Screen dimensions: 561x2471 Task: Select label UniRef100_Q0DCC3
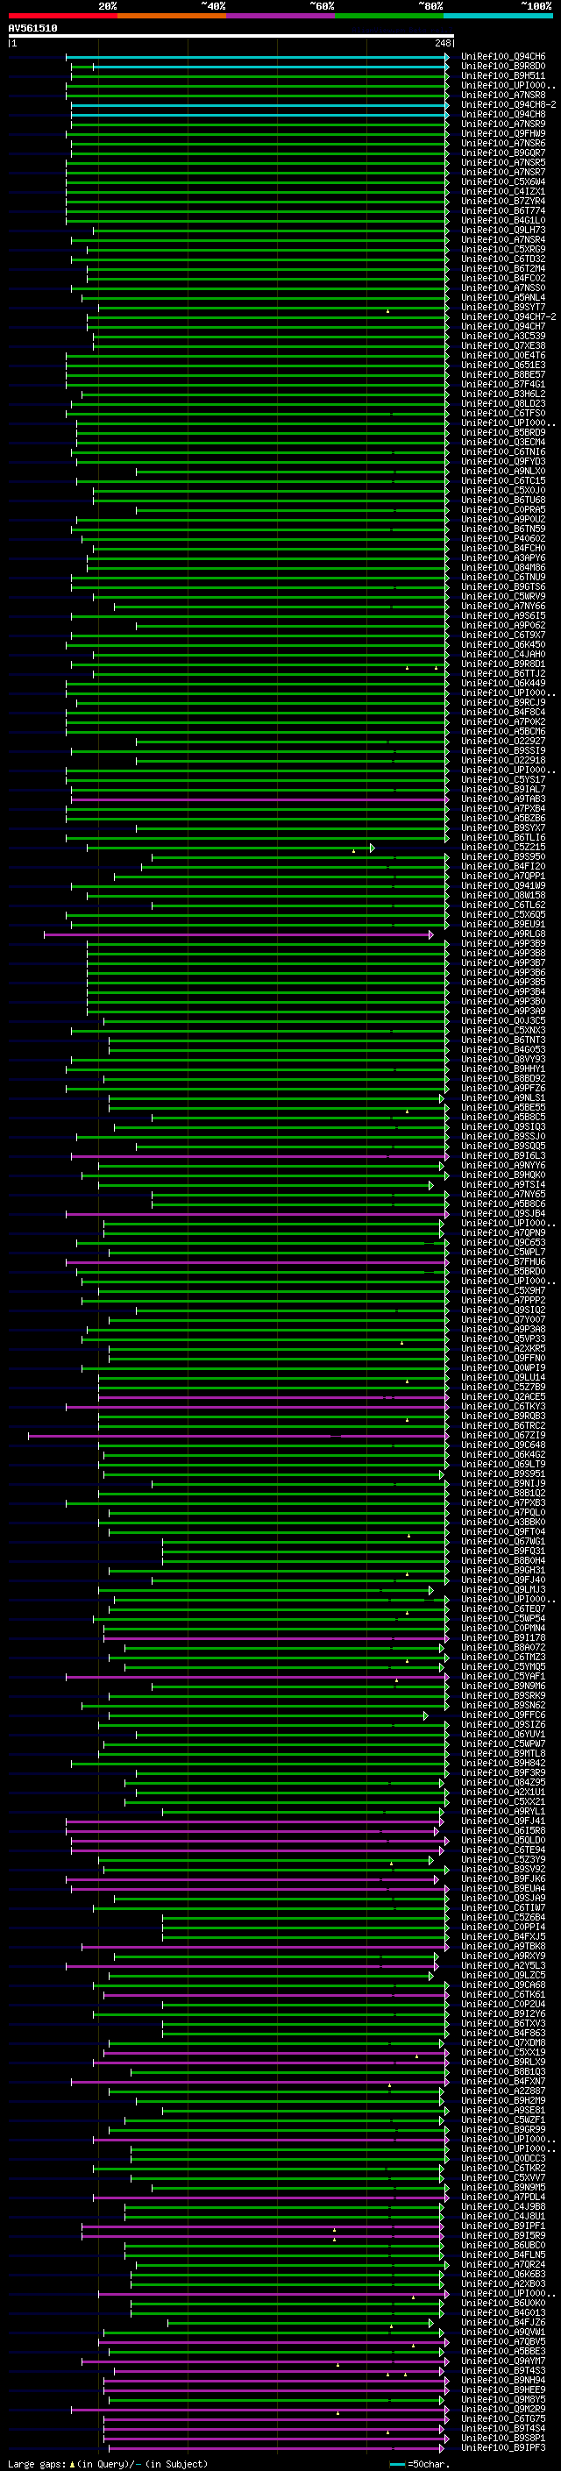pyautogui.click(x=503, y=2159)
